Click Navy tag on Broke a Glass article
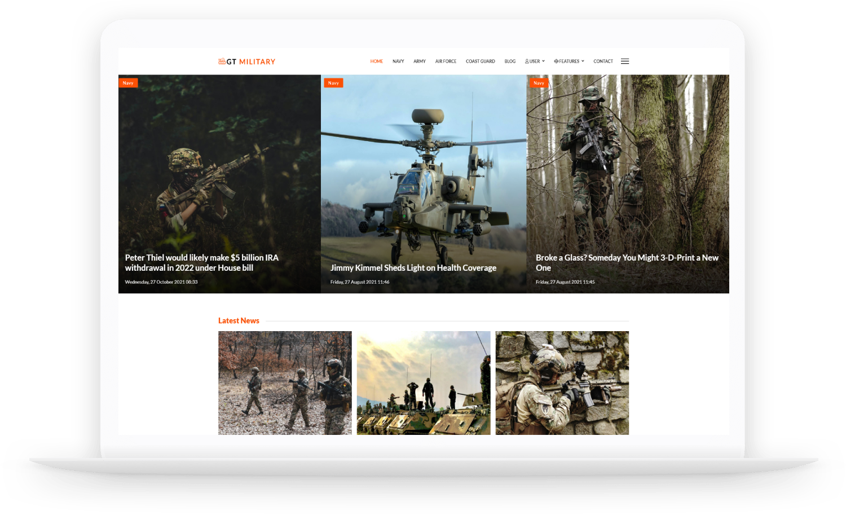The width and height of the screenshot is (846, 515). 539,83
